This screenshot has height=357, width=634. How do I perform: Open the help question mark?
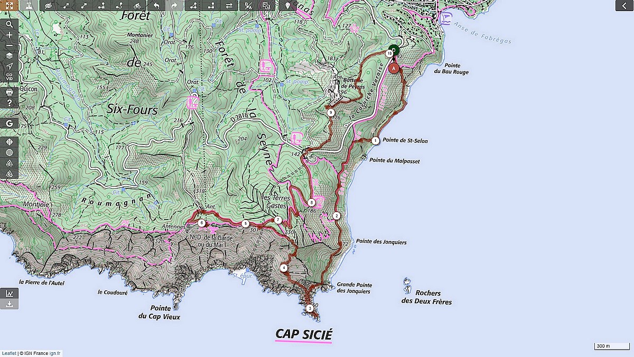[9, 103]
